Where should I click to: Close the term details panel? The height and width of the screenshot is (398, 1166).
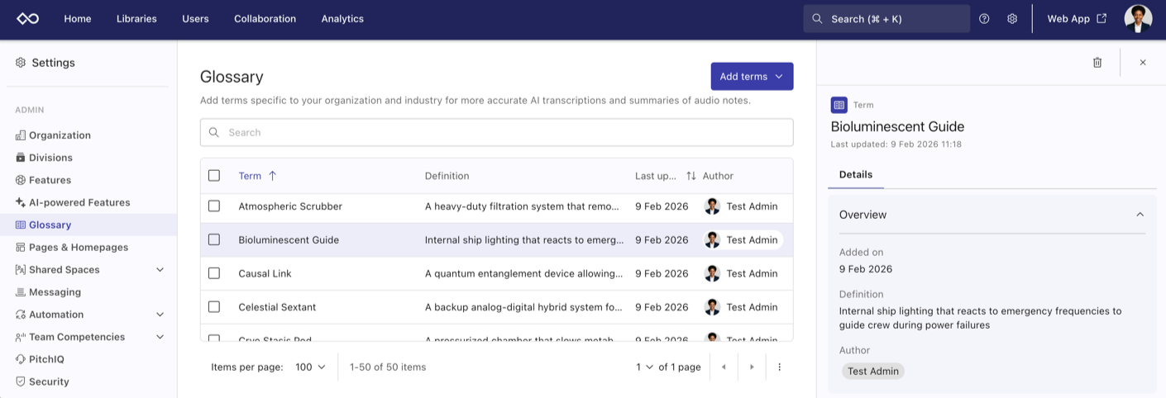click(1143, 63)
